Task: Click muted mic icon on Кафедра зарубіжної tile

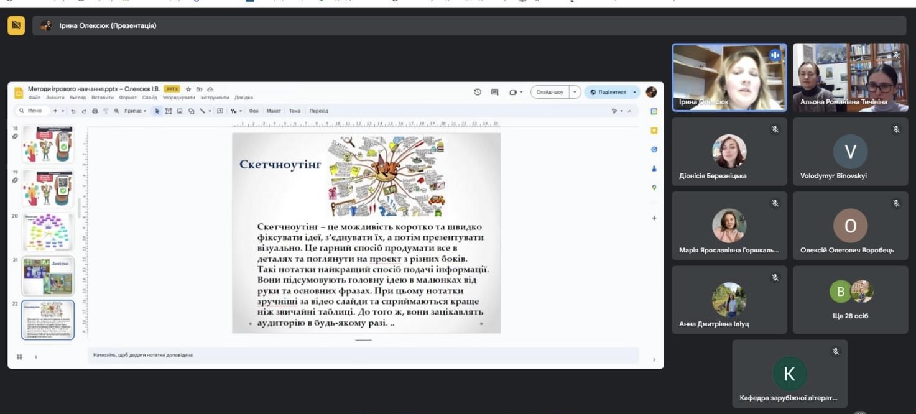Action: coord(836,352)
